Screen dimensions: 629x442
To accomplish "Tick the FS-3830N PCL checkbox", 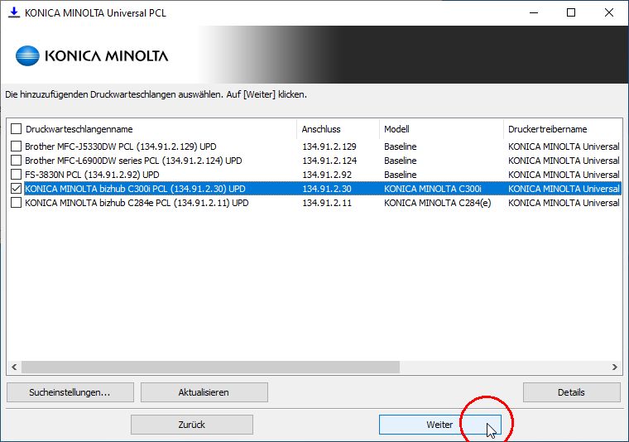I will point(16,175).
